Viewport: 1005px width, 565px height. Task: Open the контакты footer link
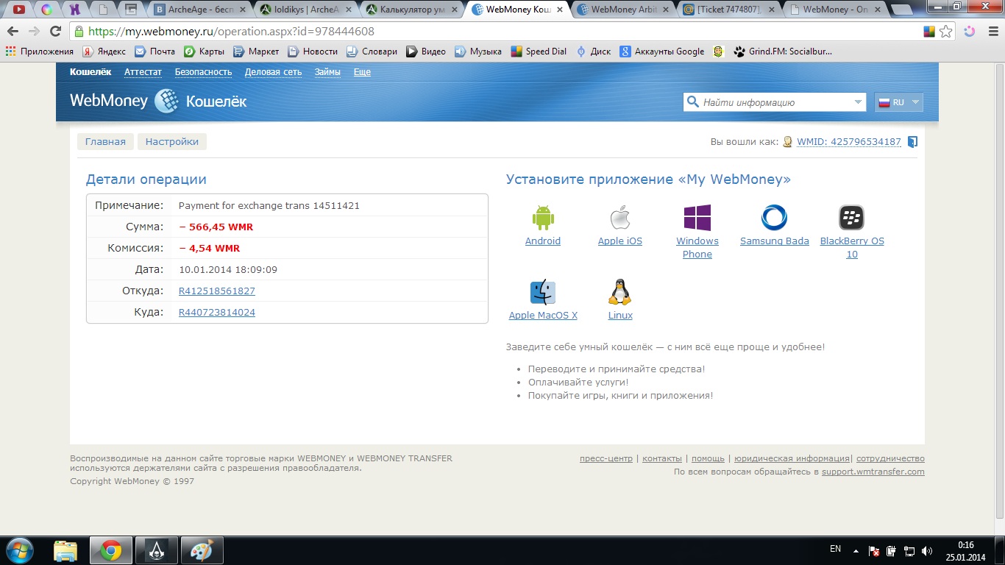pyautogui.click(x=662, y=458)
